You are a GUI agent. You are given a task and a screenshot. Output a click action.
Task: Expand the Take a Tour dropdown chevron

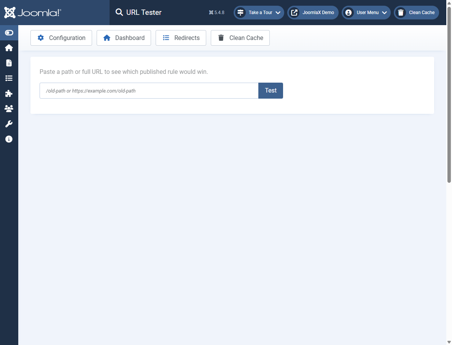click(278, 13)
